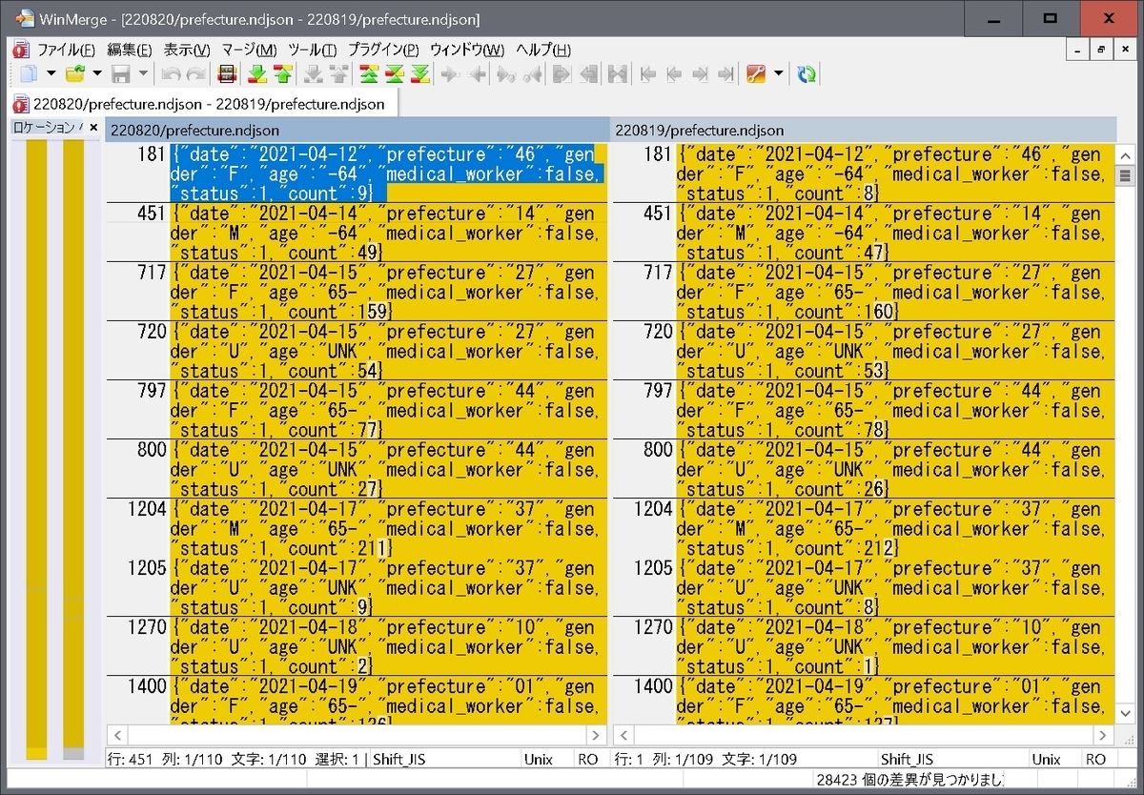Close the ロケーション pane with its X
The width and height of the screenshot is (1144, 795).
coord(93,127)
